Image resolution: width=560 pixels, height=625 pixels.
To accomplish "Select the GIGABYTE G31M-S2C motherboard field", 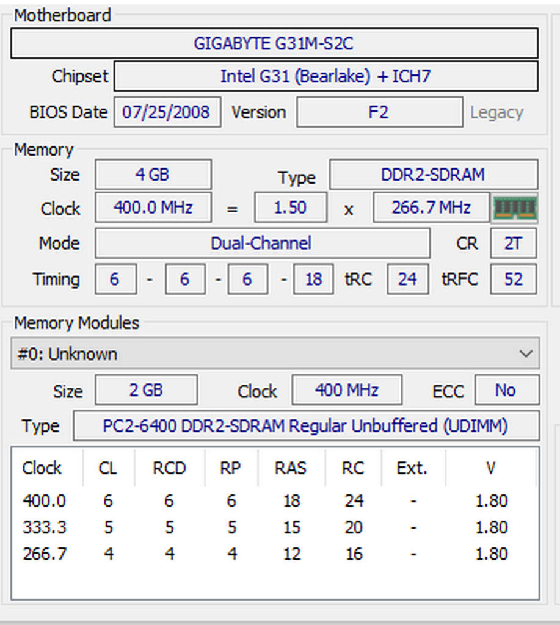I will click(274, 43).
